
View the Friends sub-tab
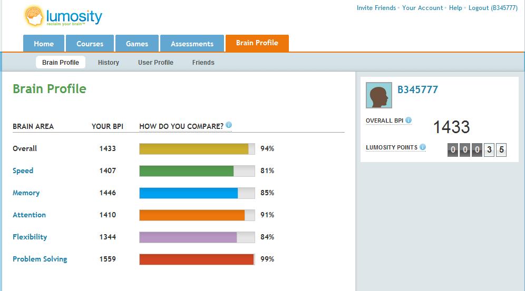point(203,63)
